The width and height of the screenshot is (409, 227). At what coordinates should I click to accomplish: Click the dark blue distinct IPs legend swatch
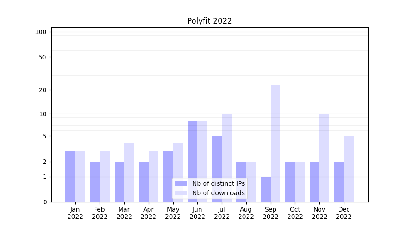click(180, 183)
